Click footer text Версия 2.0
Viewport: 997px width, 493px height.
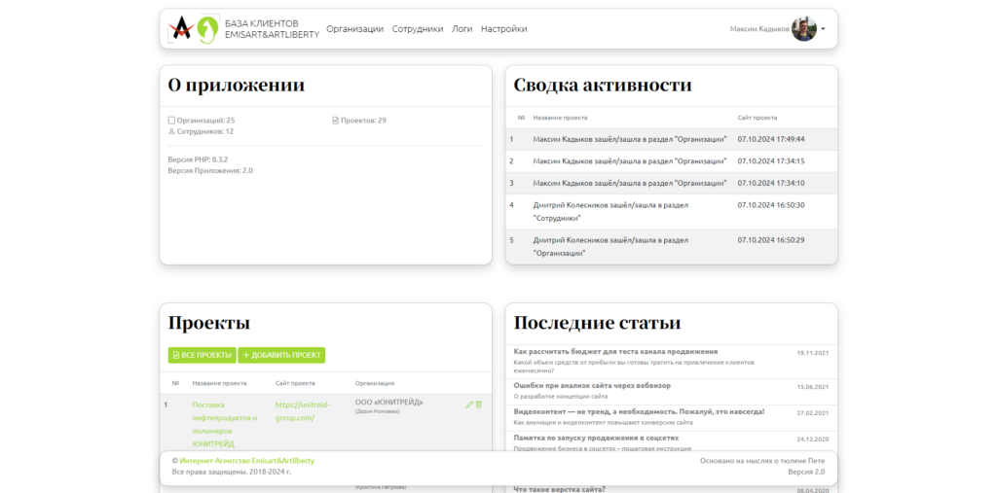(x=806, y=472)
